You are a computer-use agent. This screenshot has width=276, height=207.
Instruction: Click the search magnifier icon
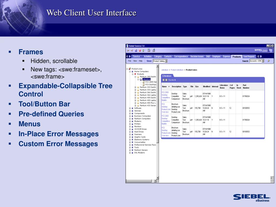coord(268,61)
